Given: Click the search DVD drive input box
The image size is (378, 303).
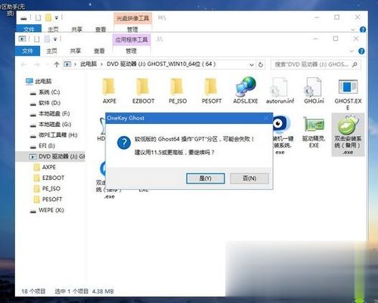Looking at the screenshot, I should [x=315, y=65].
